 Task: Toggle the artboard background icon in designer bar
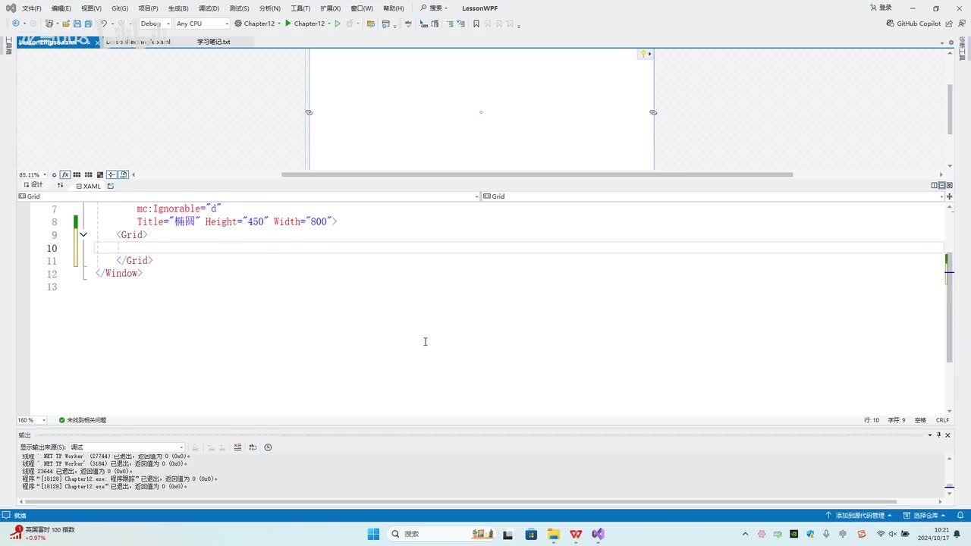tap(100, 174)
